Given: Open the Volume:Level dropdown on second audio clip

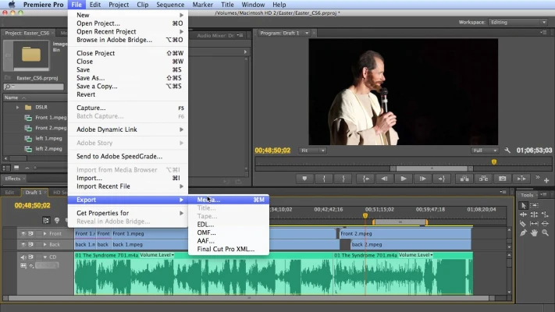Looking at the screenshot, I should [x=415, y=255].
